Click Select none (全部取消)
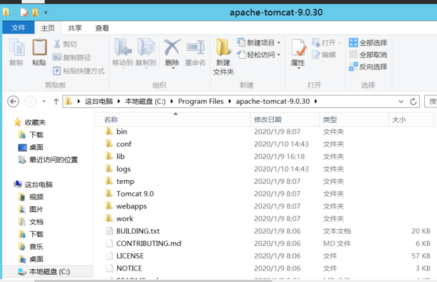This screenshot has height=282, width=437. tap(368, 55)
